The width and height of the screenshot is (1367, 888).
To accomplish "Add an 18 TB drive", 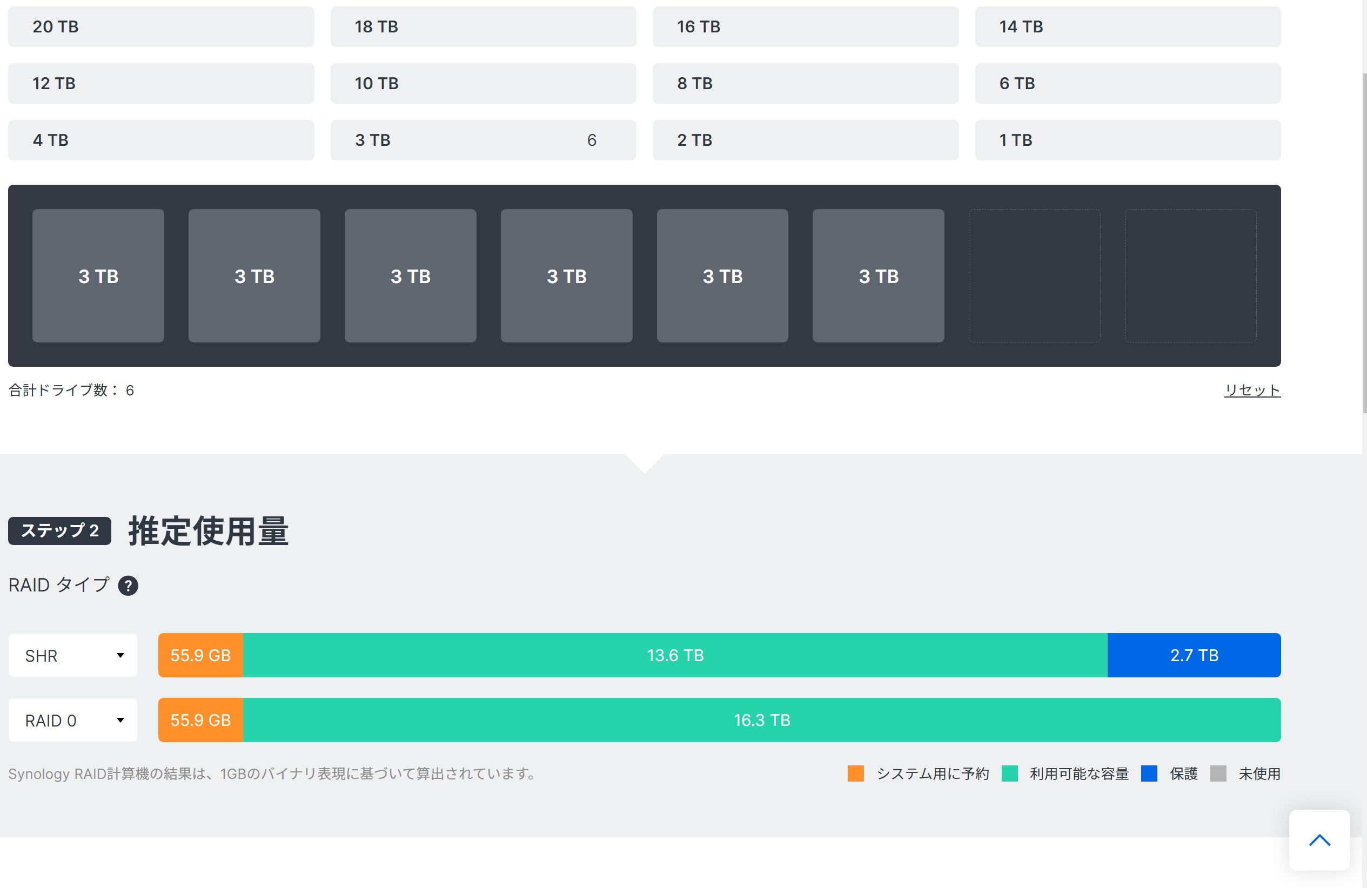I will (x=483, y=27).
